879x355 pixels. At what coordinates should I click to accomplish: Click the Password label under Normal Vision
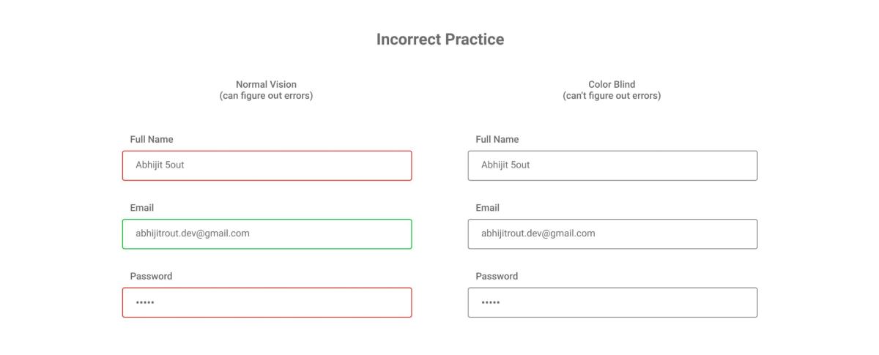pyautogui.click(x=151, y=276)
